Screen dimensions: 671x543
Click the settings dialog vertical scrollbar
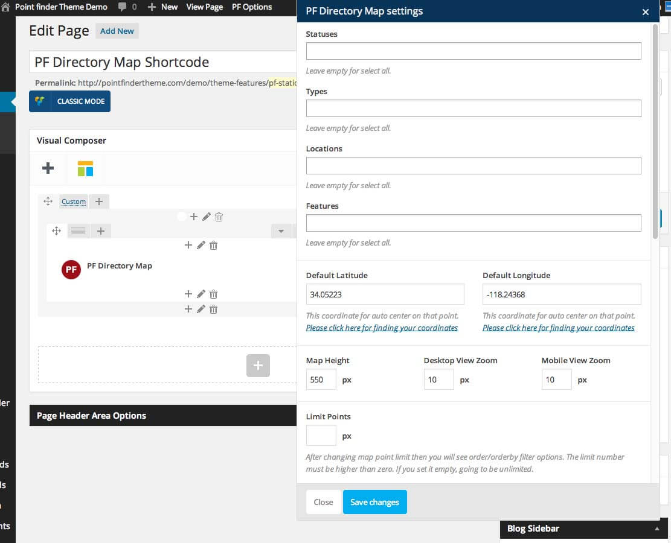coord(655,133)
